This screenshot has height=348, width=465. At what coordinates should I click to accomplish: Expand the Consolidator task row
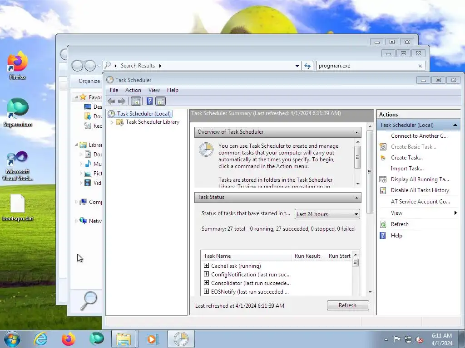pyautogui.click(x=207, y=283)
